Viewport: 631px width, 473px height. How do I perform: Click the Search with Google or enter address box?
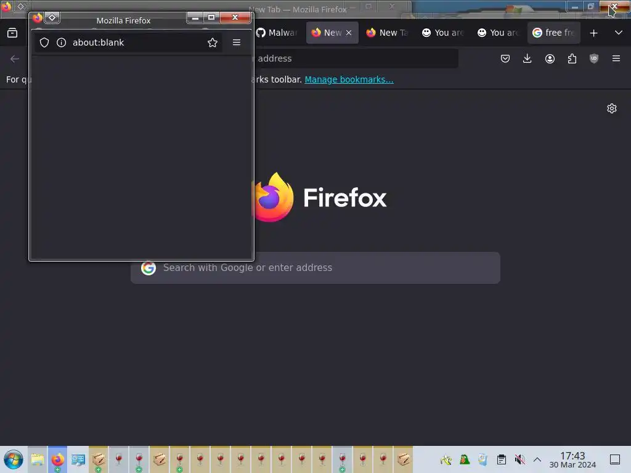315,268
